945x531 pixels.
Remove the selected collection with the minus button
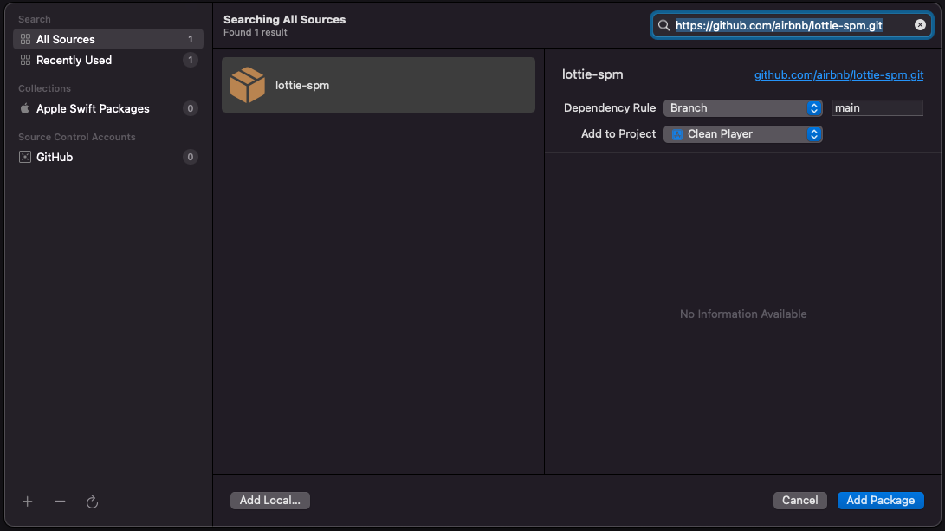pos(60,502)
